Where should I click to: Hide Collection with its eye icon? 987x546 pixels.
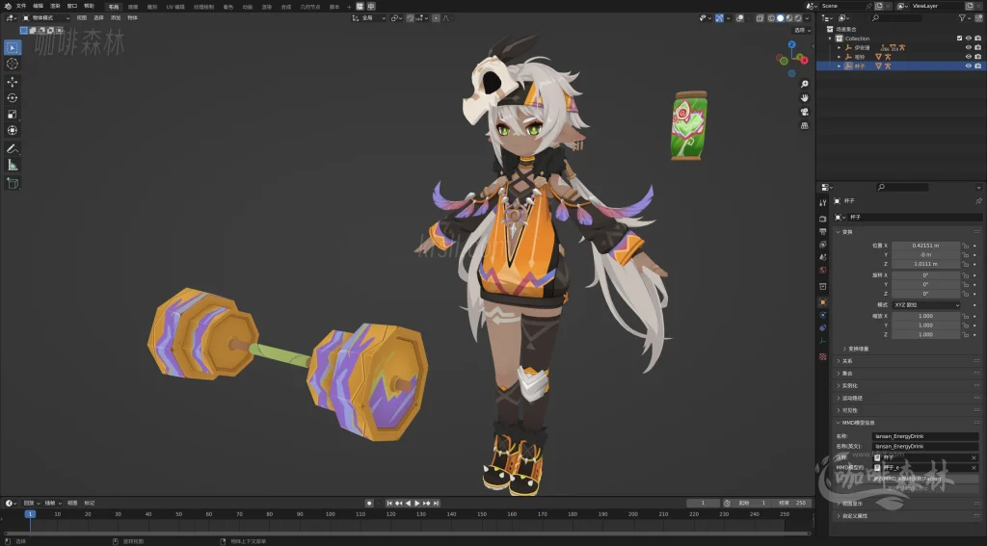(968, 39)
